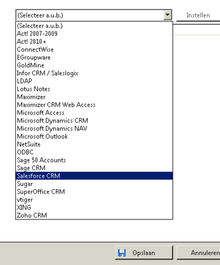This screenshot has width=220, height=265.
Task: Select Lotus Notes entry
Action: coord(94,89)
